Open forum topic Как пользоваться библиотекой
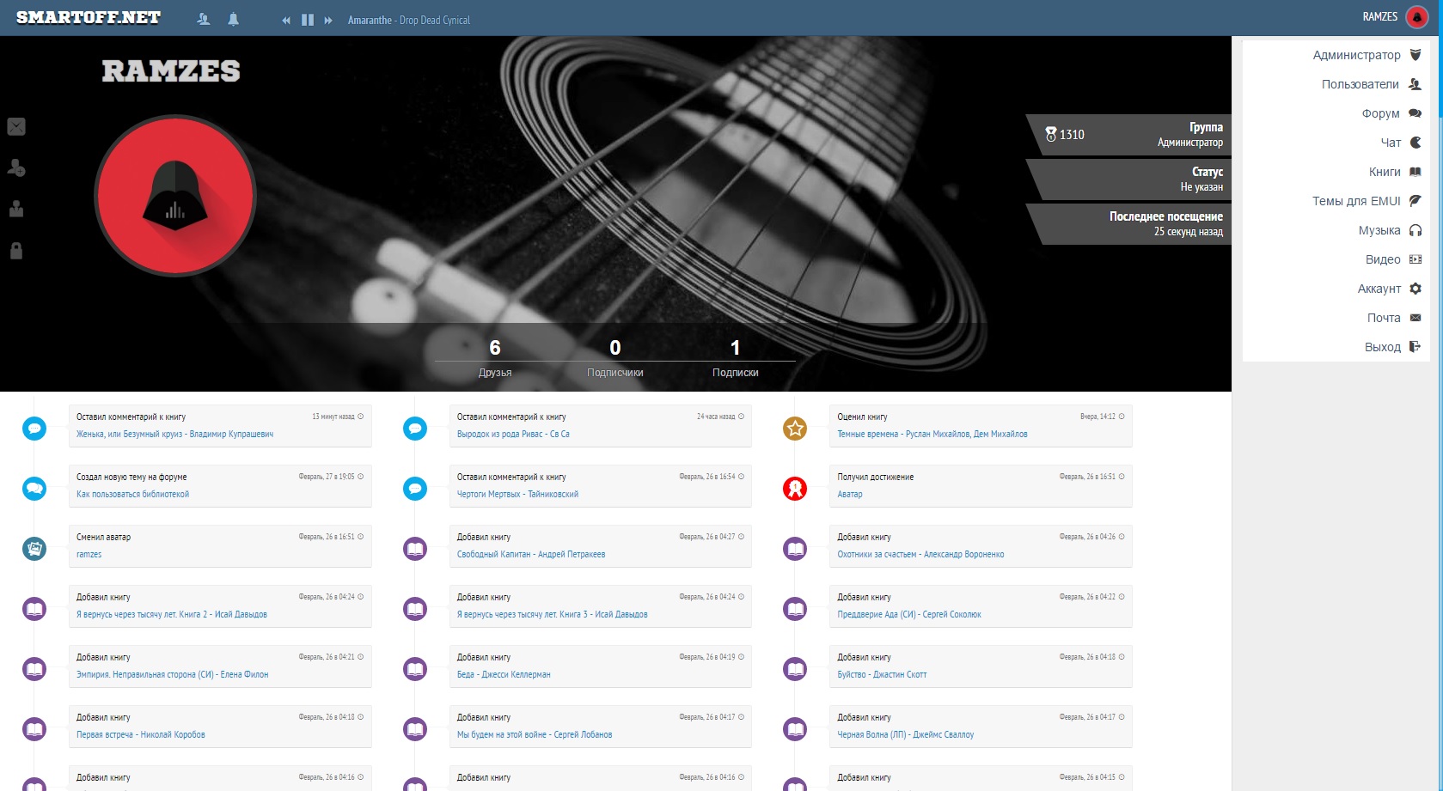Viewport: 1443px width, 791px height. coord(132,495)
